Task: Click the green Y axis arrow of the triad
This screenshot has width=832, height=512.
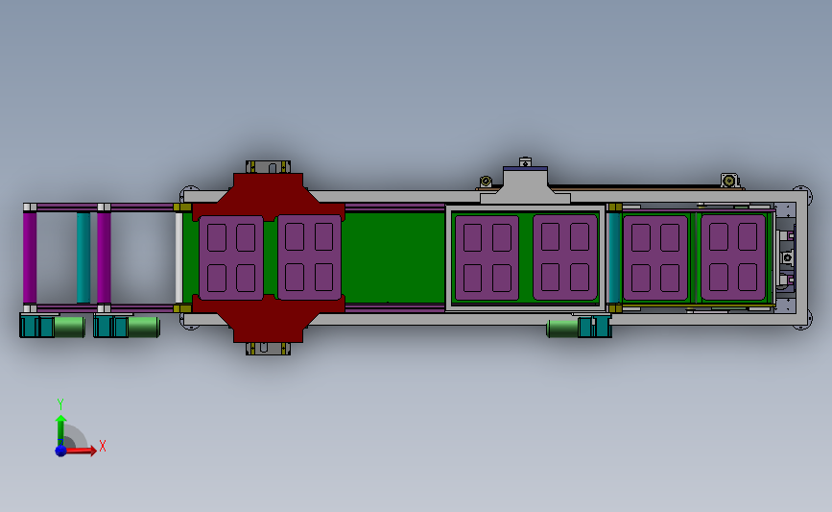Action: tap(60, 431)
